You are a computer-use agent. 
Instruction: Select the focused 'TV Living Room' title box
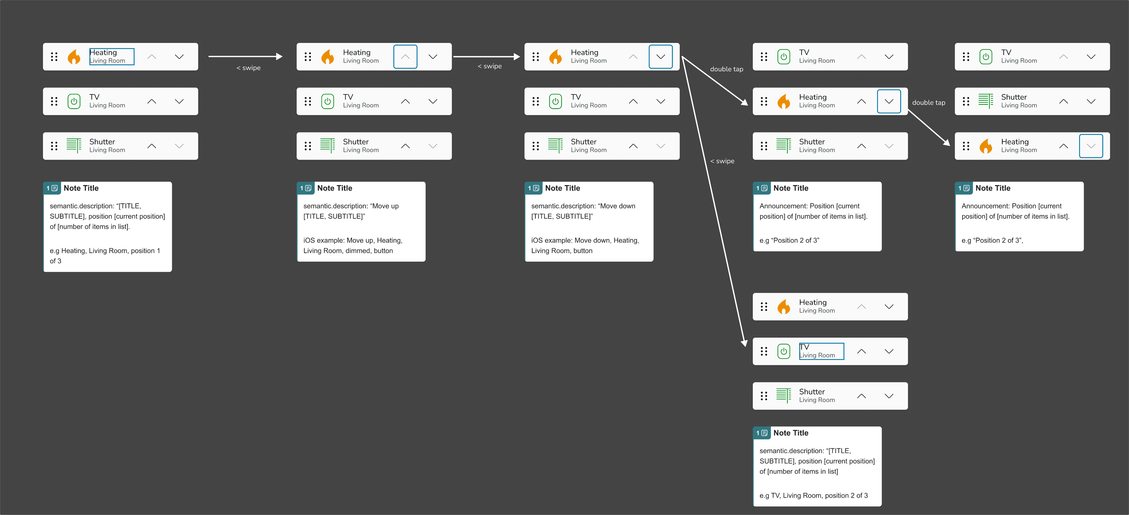[821, 351]
